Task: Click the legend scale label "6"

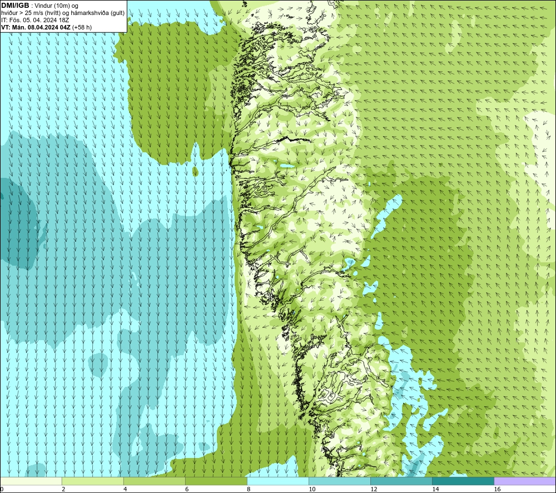Action: 187,489
